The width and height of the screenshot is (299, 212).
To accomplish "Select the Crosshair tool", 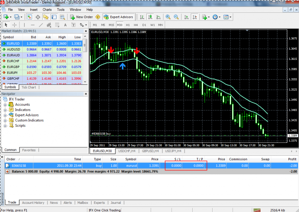I will pos(14,25).
